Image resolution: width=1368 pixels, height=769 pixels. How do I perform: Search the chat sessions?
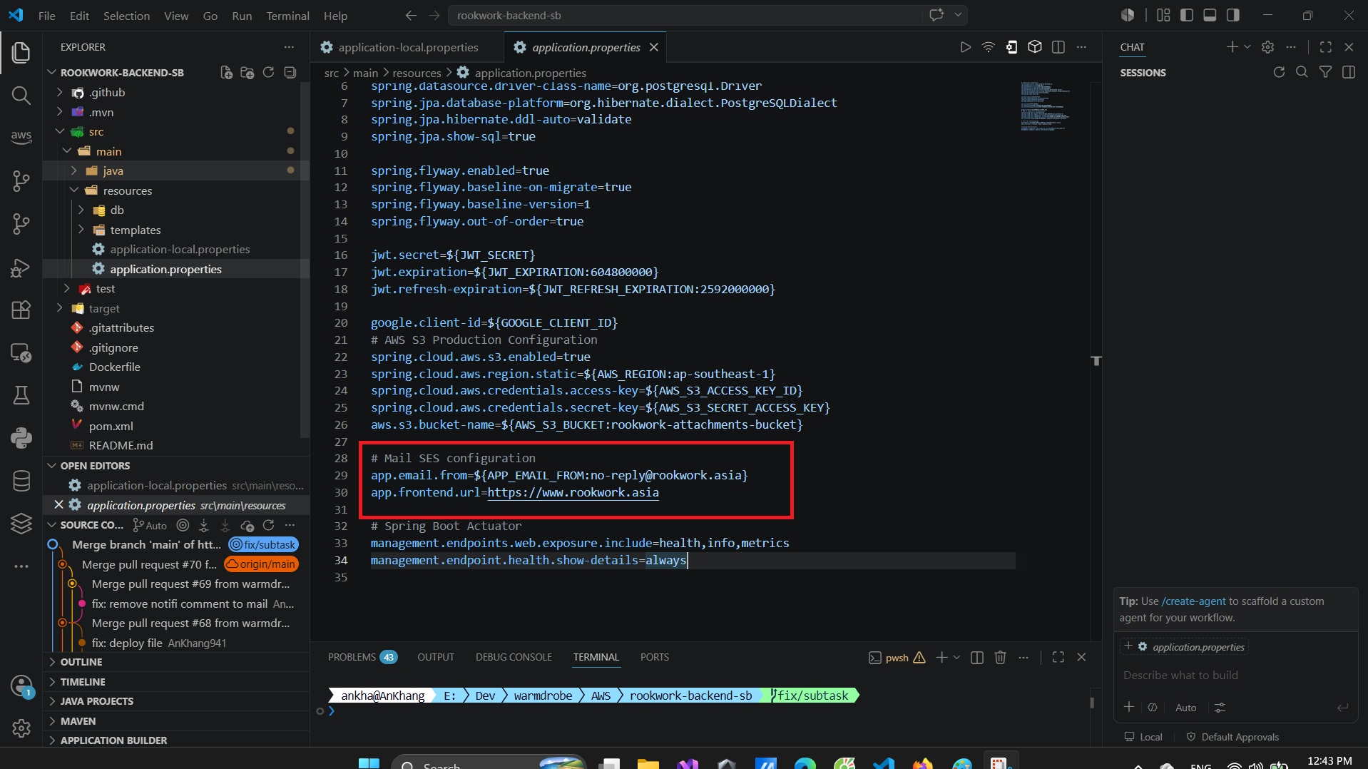tap(1302, 72)
